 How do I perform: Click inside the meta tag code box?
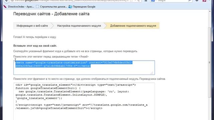click(x=84, y=68)
